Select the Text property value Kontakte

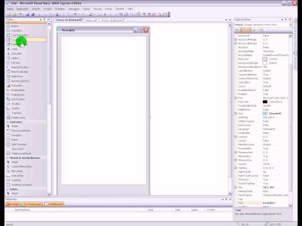click(269, 203)
